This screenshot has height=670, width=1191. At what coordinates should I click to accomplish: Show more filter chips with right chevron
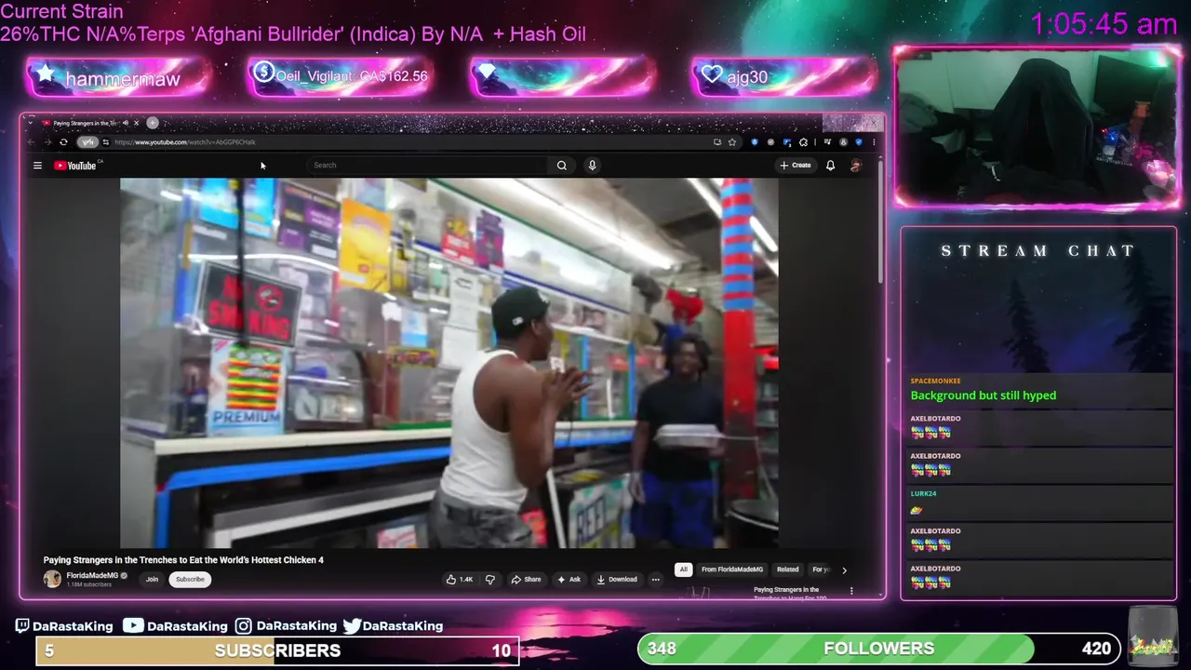pos(844,569)
